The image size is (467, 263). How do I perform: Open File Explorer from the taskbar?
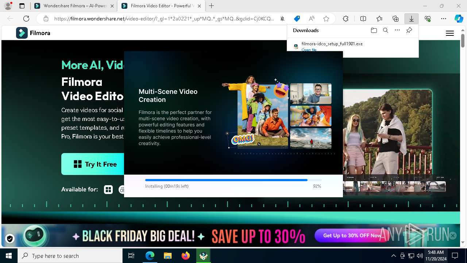click(x=168, y=256)
